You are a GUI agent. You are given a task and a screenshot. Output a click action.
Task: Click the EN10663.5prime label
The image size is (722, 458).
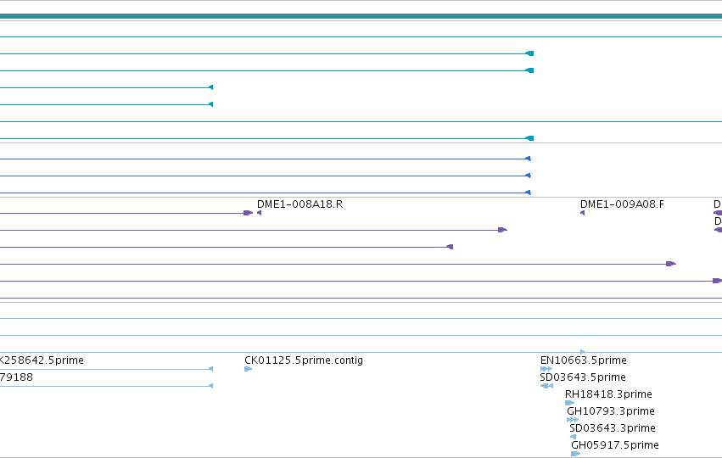click(x=584, y=360)
